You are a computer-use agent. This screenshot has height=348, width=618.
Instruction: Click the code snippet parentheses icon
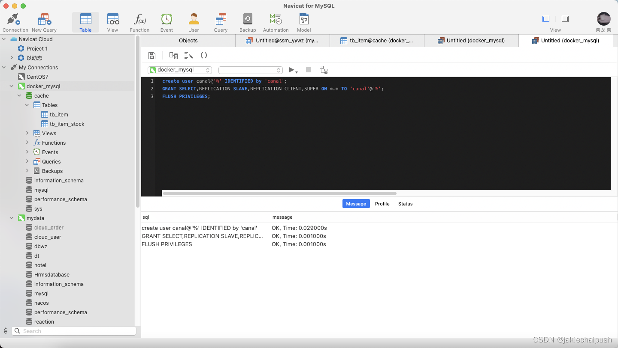(x=204, y=55)
